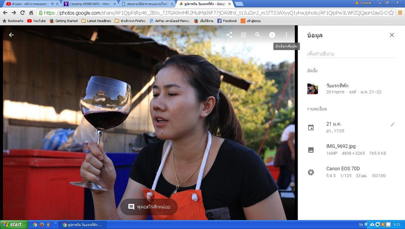Image resolution: width=405 pixels, height=229 pixels.
Task: Bookmark this page with star icon
Action: point(391,13)
